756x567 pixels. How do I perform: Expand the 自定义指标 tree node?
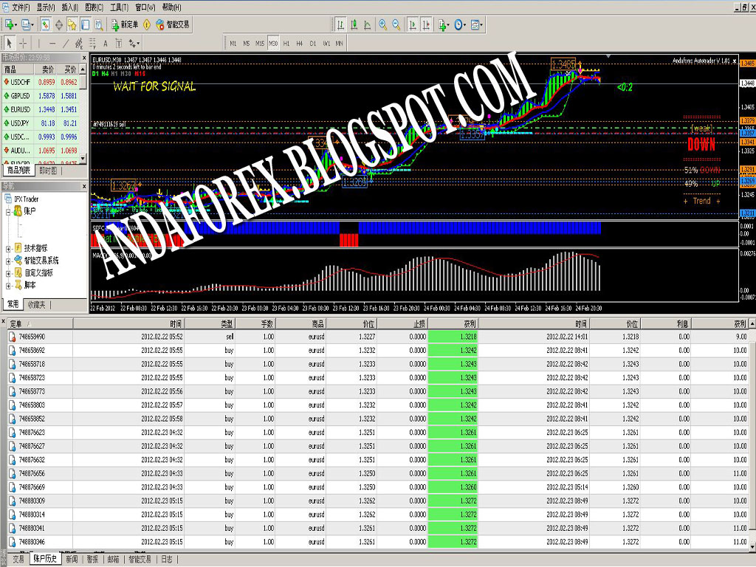[x=8, y=273]
